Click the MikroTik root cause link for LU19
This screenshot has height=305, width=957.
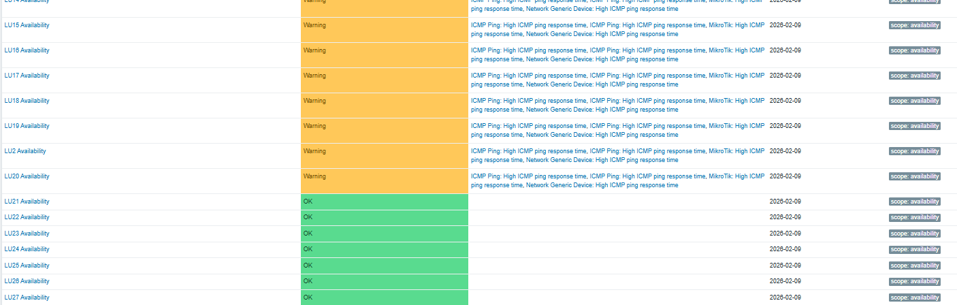click(x=736, y=126)
